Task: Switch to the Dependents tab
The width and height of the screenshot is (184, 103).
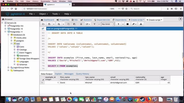Action: [120, 20]
